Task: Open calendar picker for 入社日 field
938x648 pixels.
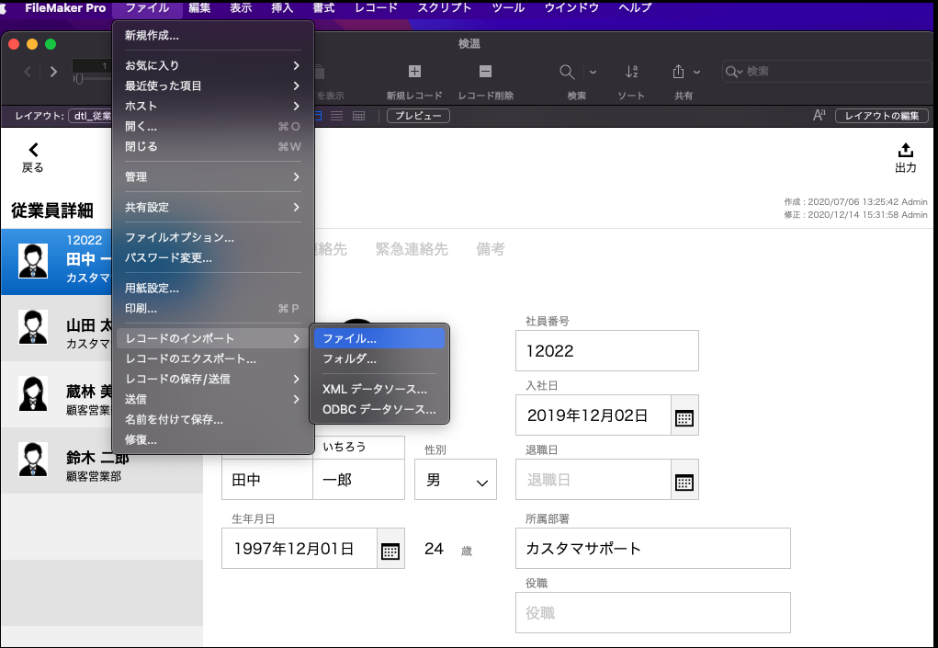Action: [x=684, y=417]
